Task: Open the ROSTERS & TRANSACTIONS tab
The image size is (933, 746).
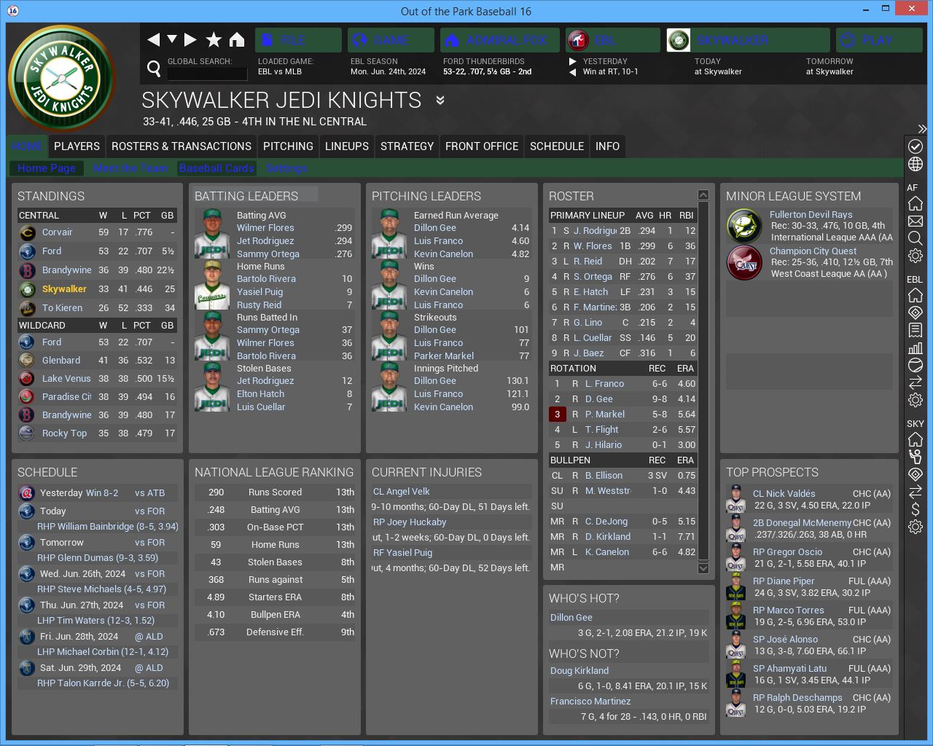Action: coord(181,146)
